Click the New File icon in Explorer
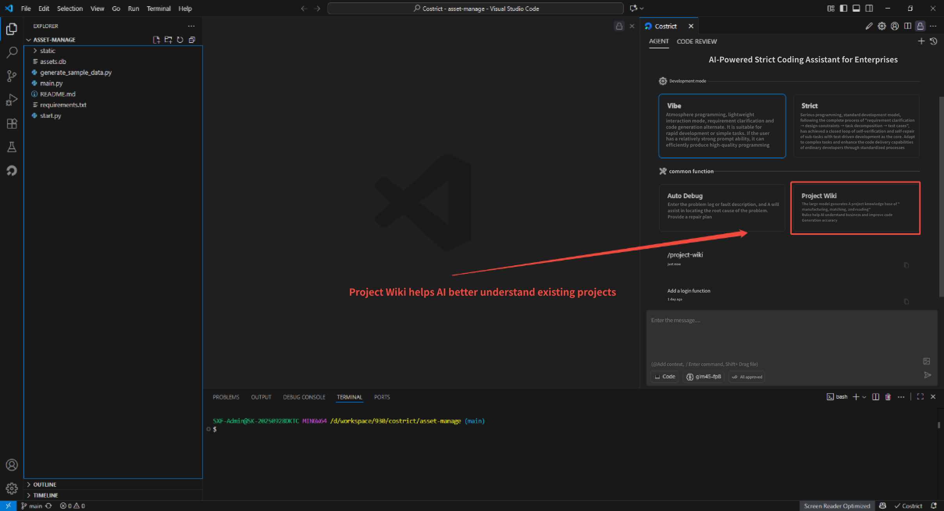The width and height of the screenshot is (944, 511). pyautogui.click(x=156, y=40)
